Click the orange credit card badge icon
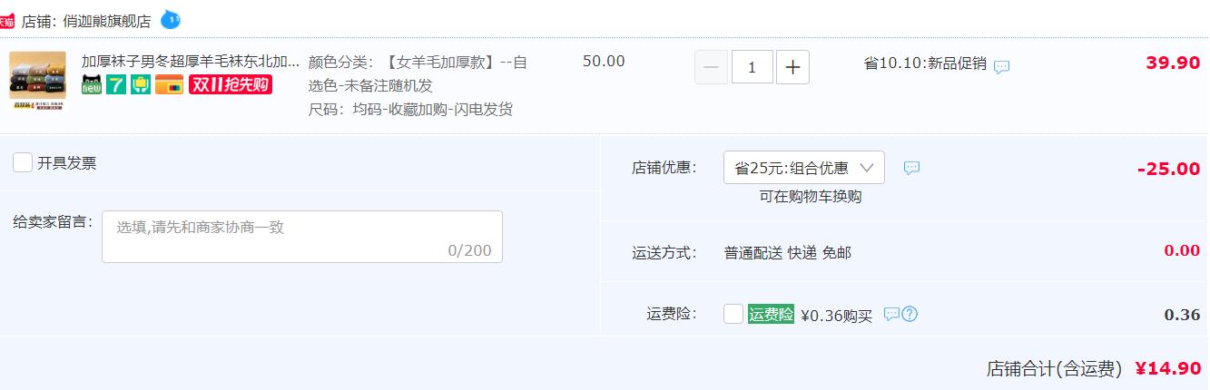 pos(169,85)
